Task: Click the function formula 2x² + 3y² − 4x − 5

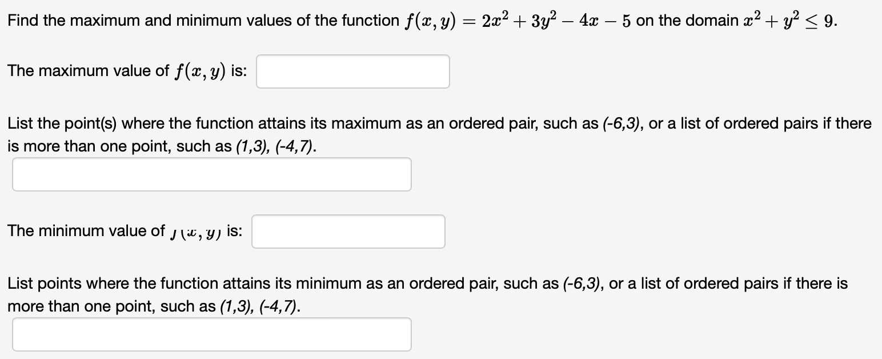Action: tap(509, 21)
